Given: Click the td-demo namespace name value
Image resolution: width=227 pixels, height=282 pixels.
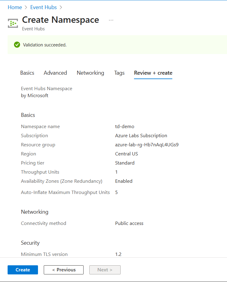Looking at the screenshot, I should (125, 127).
